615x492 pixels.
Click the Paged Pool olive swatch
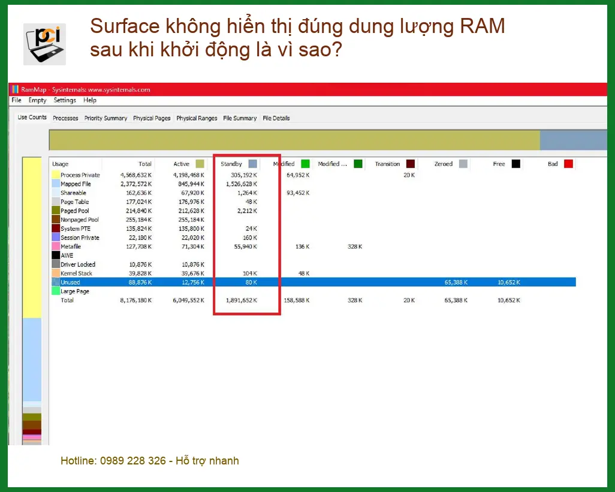coord(56,210)
